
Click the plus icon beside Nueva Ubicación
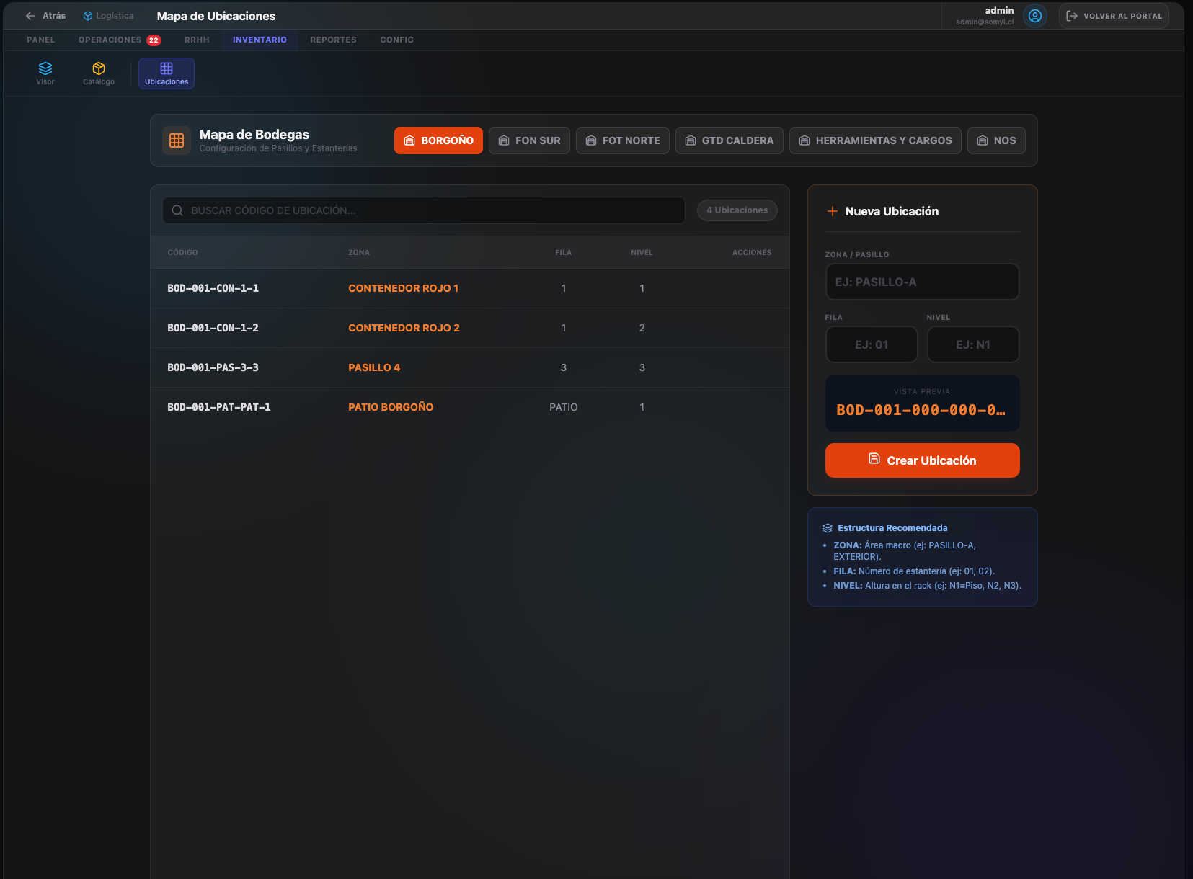833,211
